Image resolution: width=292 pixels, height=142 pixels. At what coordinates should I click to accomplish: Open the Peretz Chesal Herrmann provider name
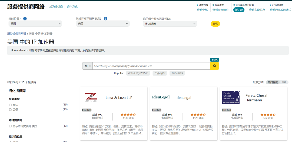tap(256, 98)
